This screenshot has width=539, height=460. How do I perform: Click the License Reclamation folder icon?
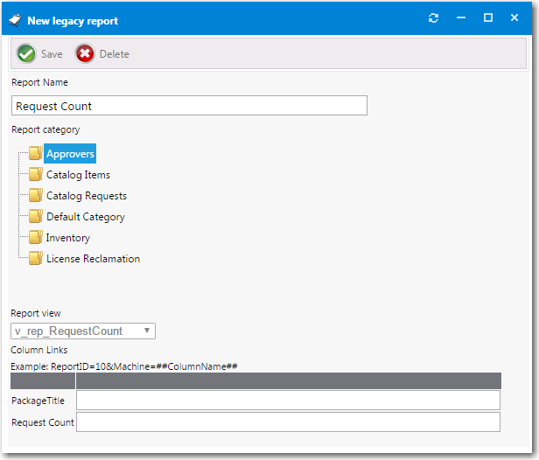[35, 259]
